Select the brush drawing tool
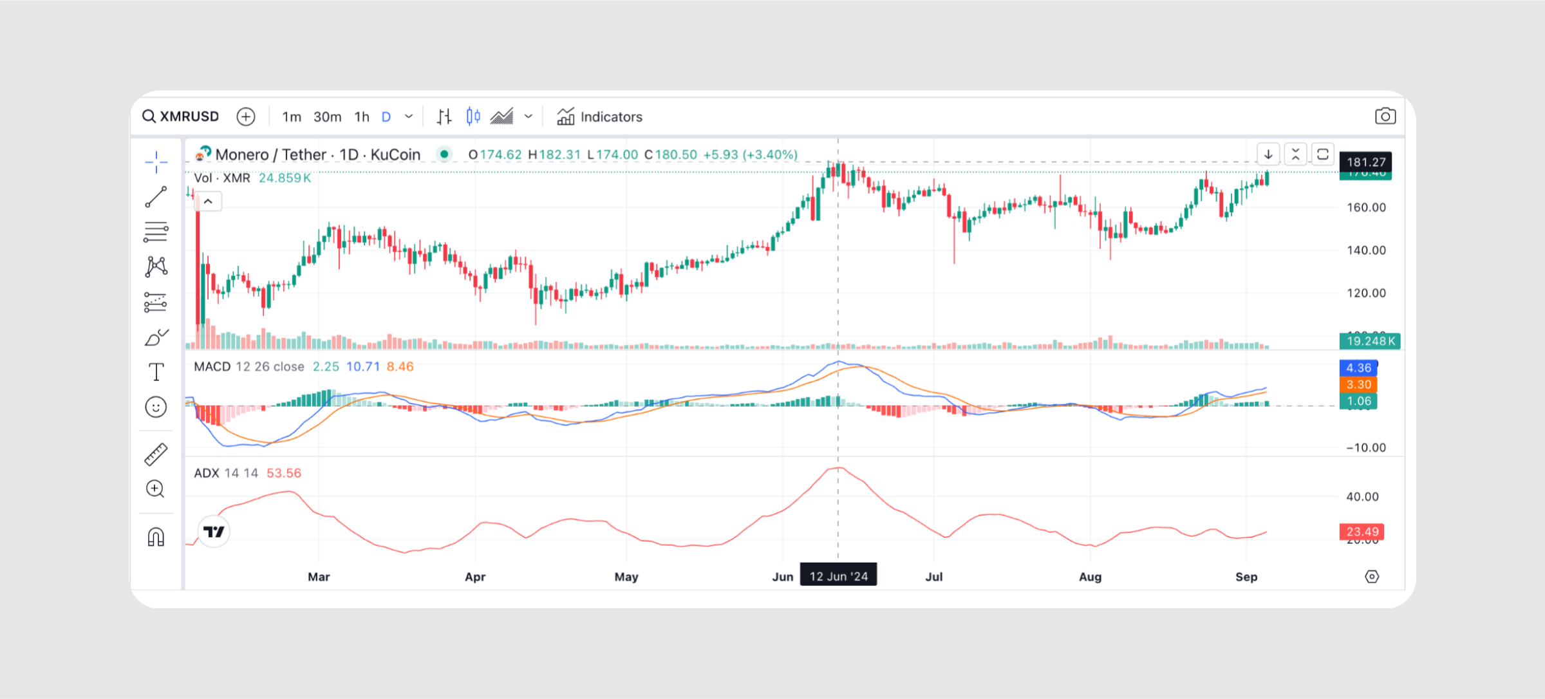The width and height of the screenshot is (1545, 699). (x=156, y=337)
